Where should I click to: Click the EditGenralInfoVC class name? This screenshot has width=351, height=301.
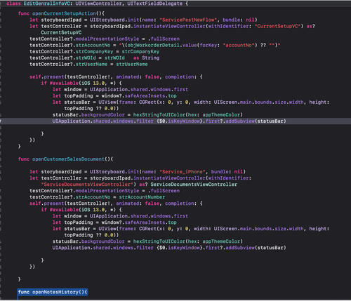point(48,4)
